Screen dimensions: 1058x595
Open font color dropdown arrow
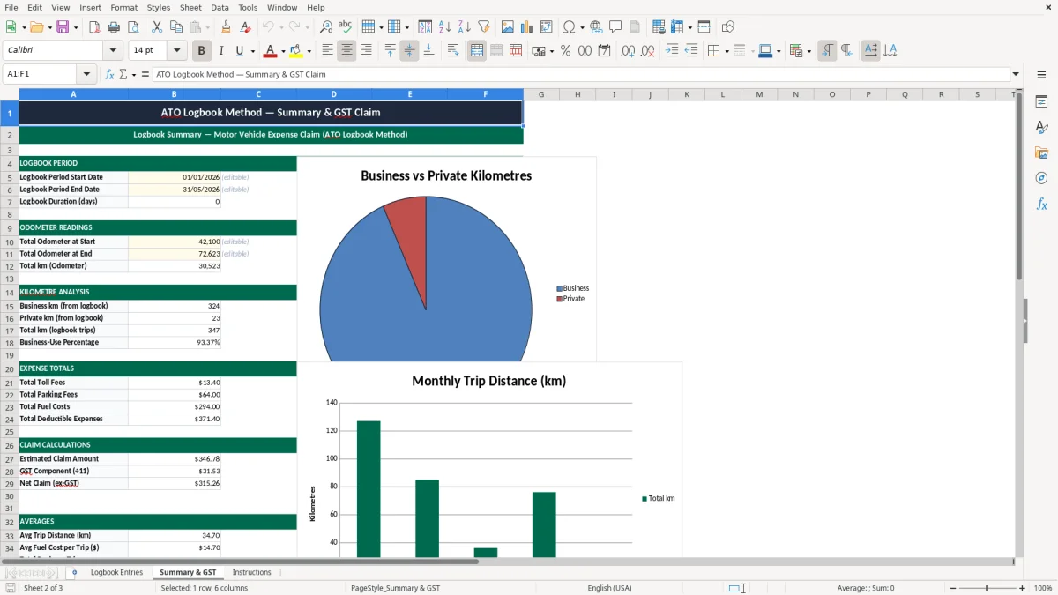(x=283, y=51)
